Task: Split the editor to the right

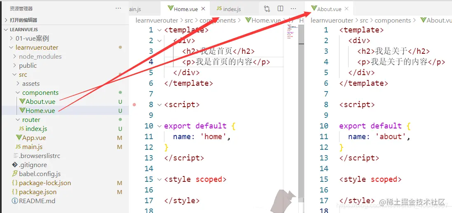Action: click(280, 9)
